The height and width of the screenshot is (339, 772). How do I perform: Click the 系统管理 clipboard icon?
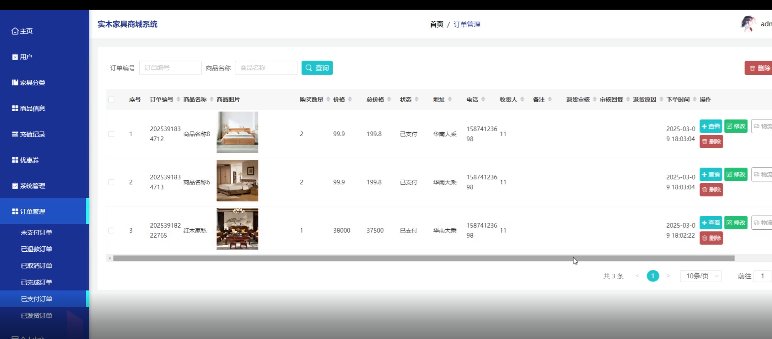tap(15, 186)
